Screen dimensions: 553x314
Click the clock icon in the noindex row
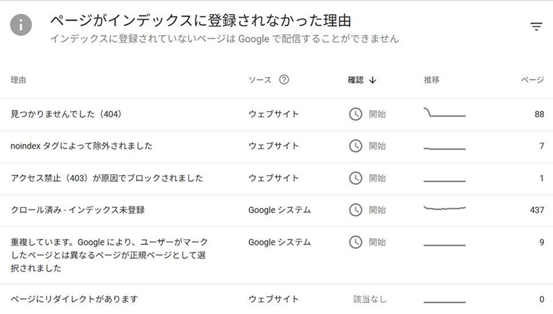click(x=355, y=146)
